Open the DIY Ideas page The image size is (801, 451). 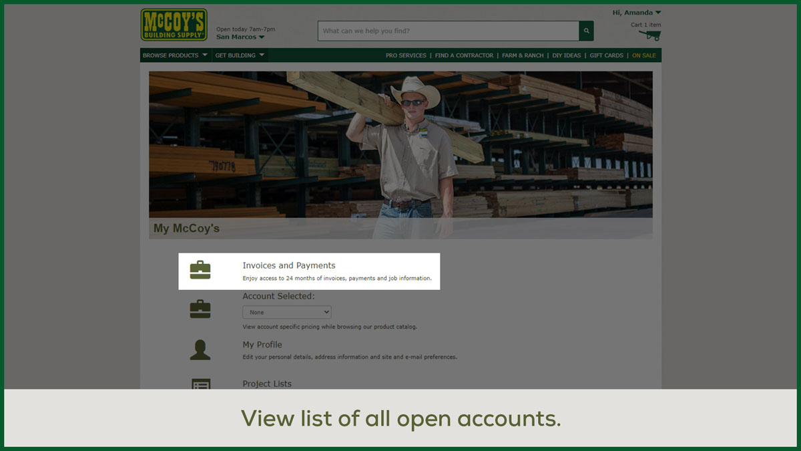coord(567,55)
